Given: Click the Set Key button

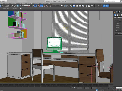Looking at the screenshot, I should (113, 90).
